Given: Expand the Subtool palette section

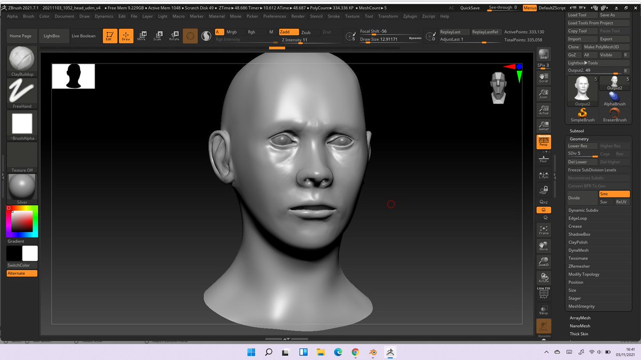Looking at the screenshot, I should pos(577,131).
